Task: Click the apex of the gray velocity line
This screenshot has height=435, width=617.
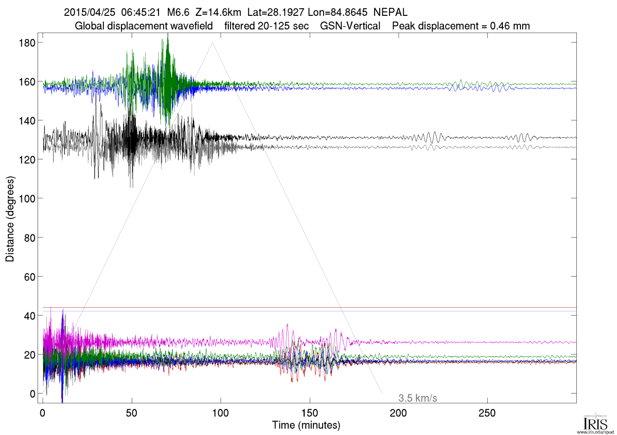Action: coord(212,43)
